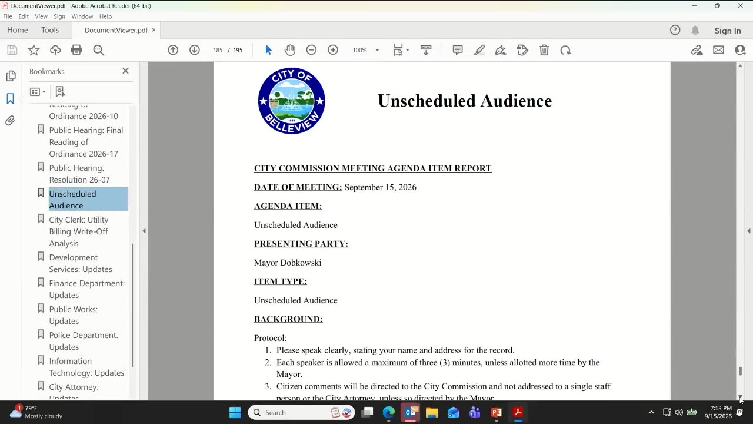Open the Finance Department: Updates bookmark

pyautogui.click(x=86, y=289)
